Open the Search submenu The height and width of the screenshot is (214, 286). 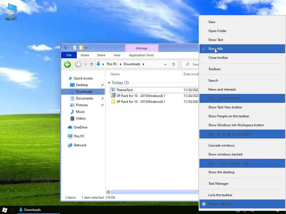click(x=242, y=81)
